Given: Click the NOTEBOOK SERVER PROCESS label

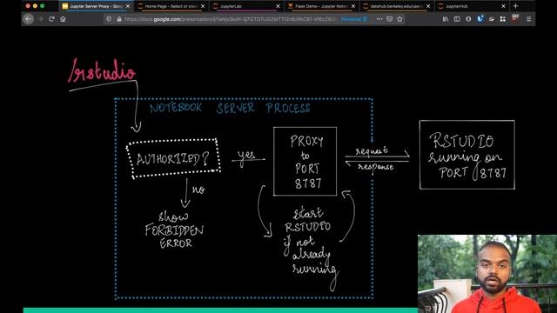Looking at the screenshot, I should 230,108.
